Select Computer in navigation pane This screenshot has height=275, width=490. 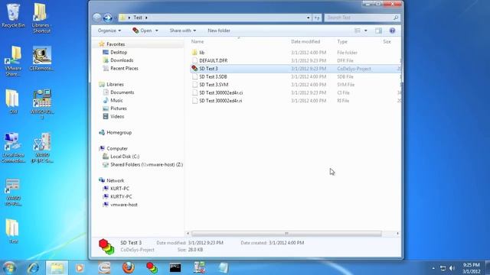coord(117,149)
